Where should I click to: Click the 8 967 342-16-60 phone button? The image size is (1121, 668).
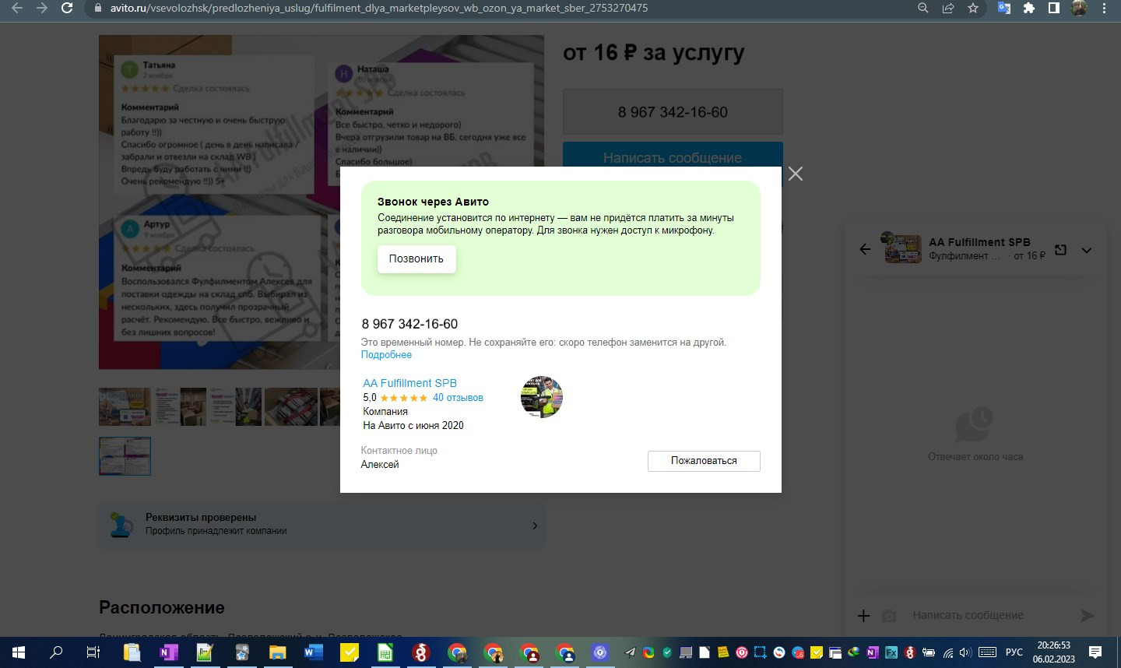tap(673, 112)
